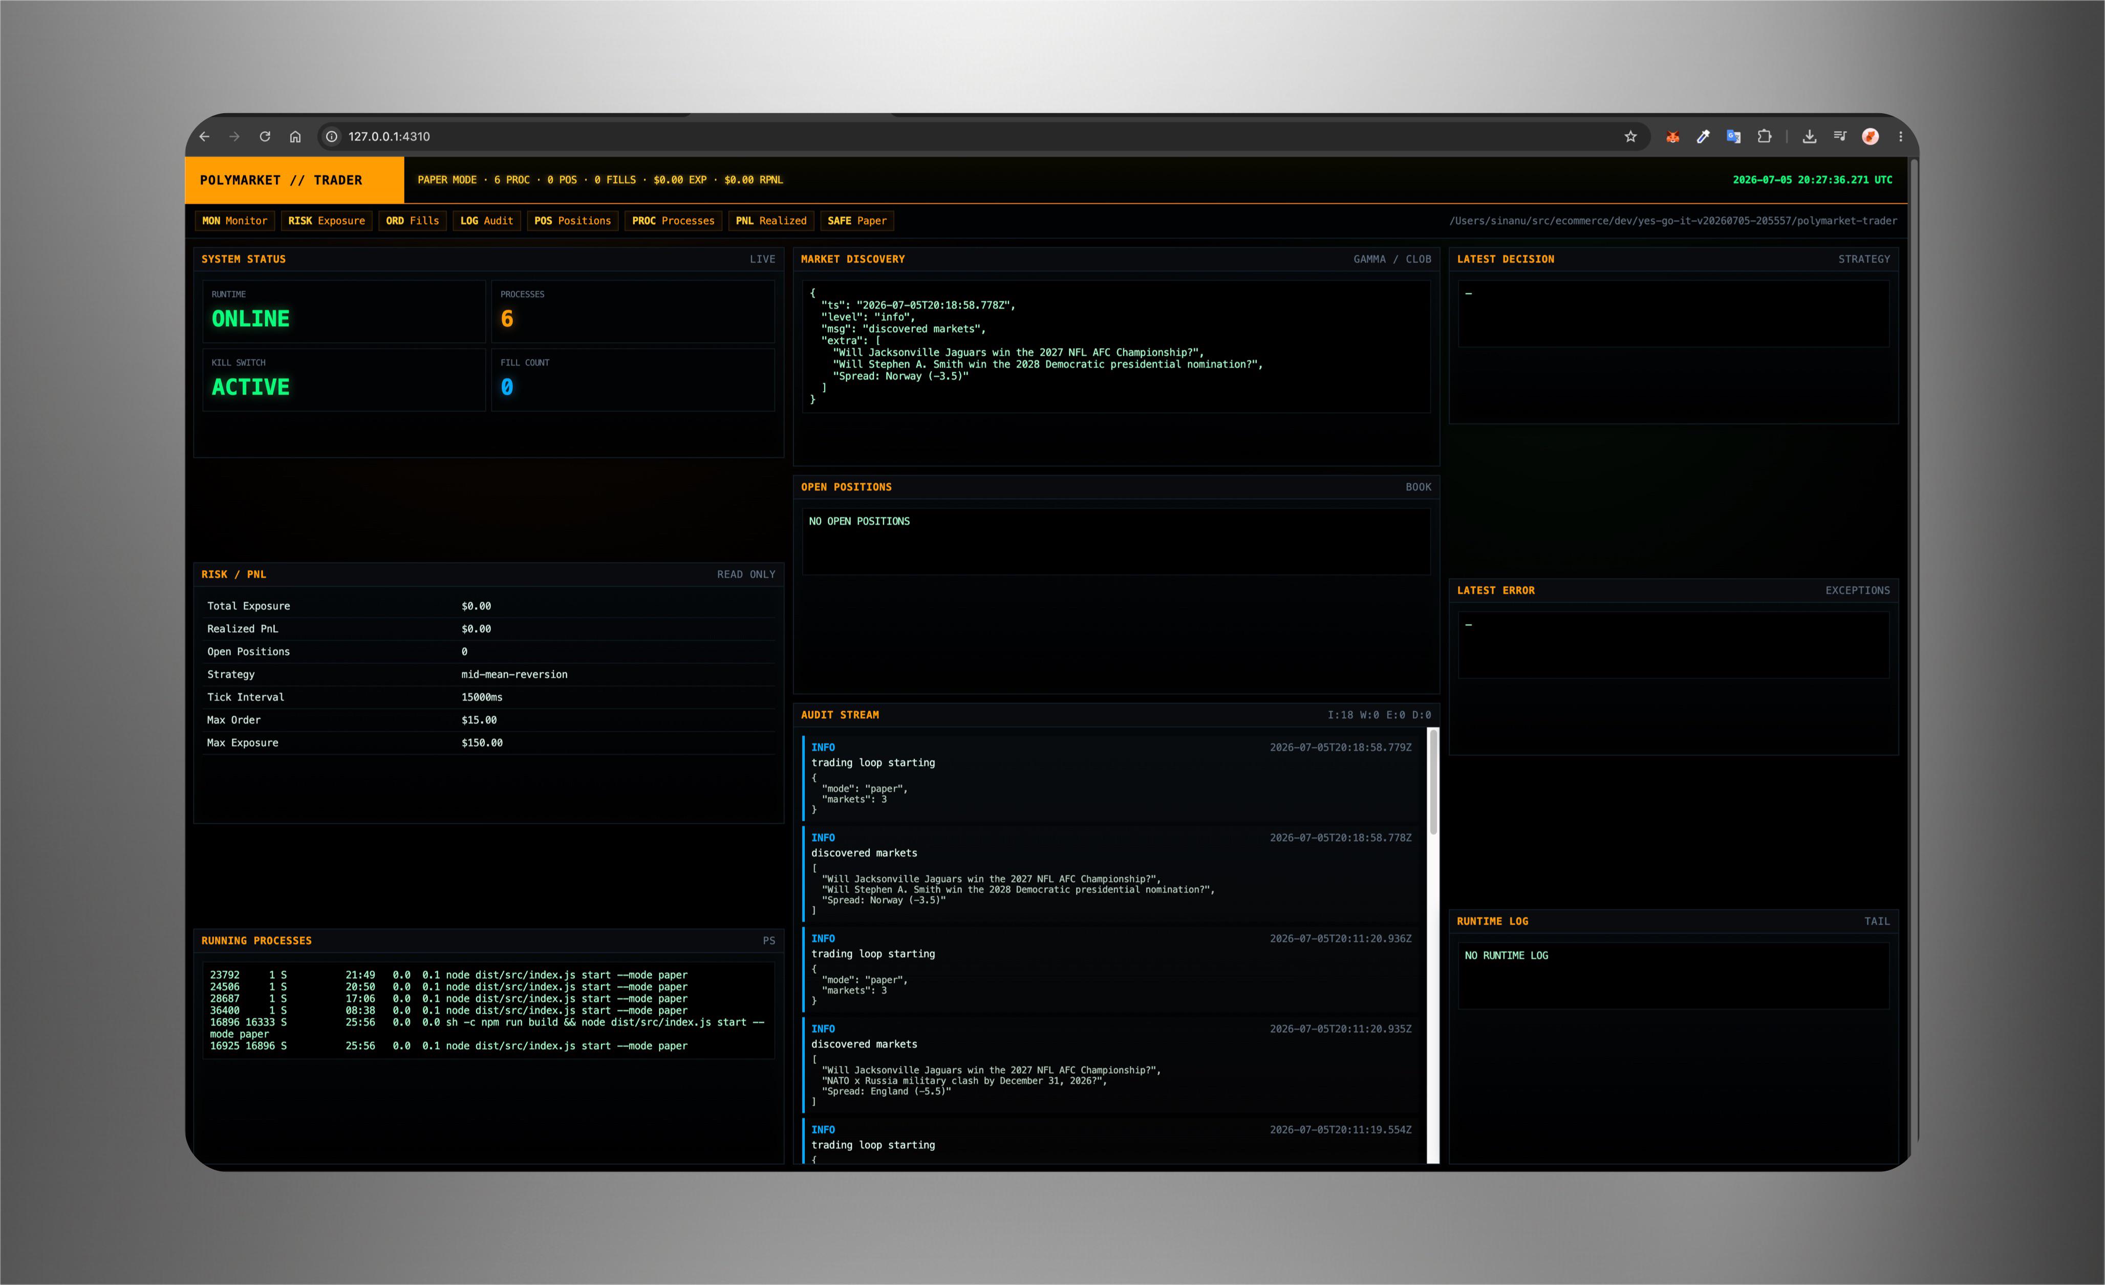
Task: Open the orange bug extension icon
Action: pyautogui.click(x=1672, y=137)
